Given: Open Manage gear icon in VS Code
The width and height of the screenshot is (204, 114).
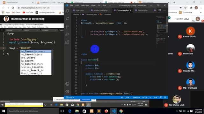Looking at the screenshot, I should coord(67,92).
